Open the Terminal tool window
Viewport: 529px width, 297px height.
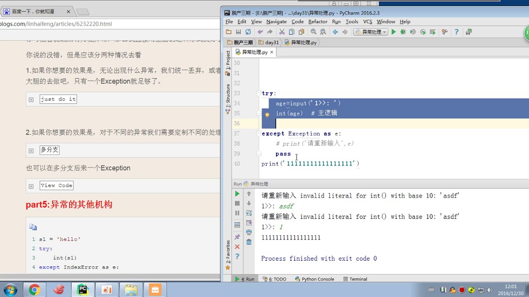tap(355, 279)
